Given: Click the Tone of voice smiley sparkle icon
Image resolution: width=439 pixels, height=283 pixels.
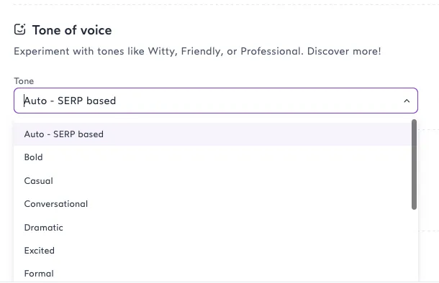Looking at the screenshot, I should [x=20, y=29].
